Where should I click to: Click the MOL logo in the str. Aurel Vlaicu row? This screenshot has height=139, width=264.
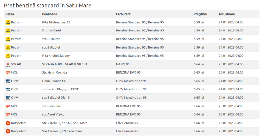click(8, 114)
